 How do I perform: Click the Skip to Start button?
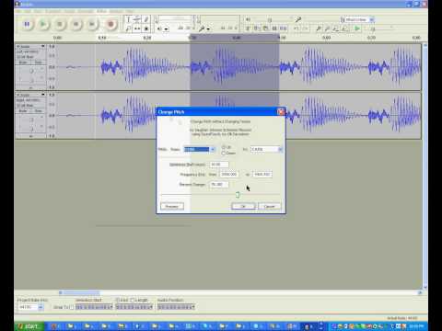76,24
